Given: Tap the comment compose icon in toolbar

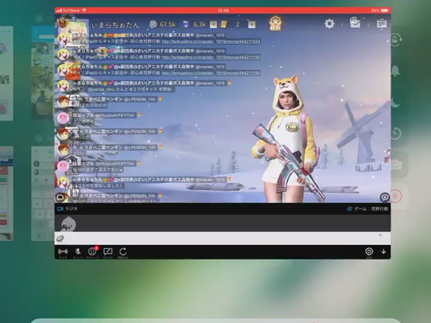Looking at the screenshot, I should click(108, 251).
